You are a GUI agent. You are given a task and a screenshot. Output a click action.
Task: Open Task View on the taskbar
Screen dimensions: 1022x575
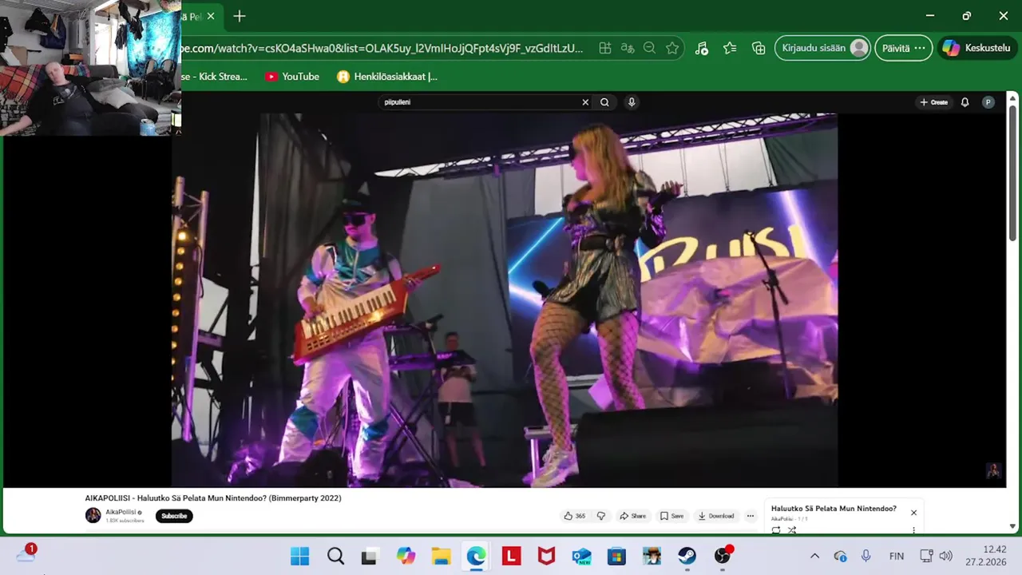point(369,557)
